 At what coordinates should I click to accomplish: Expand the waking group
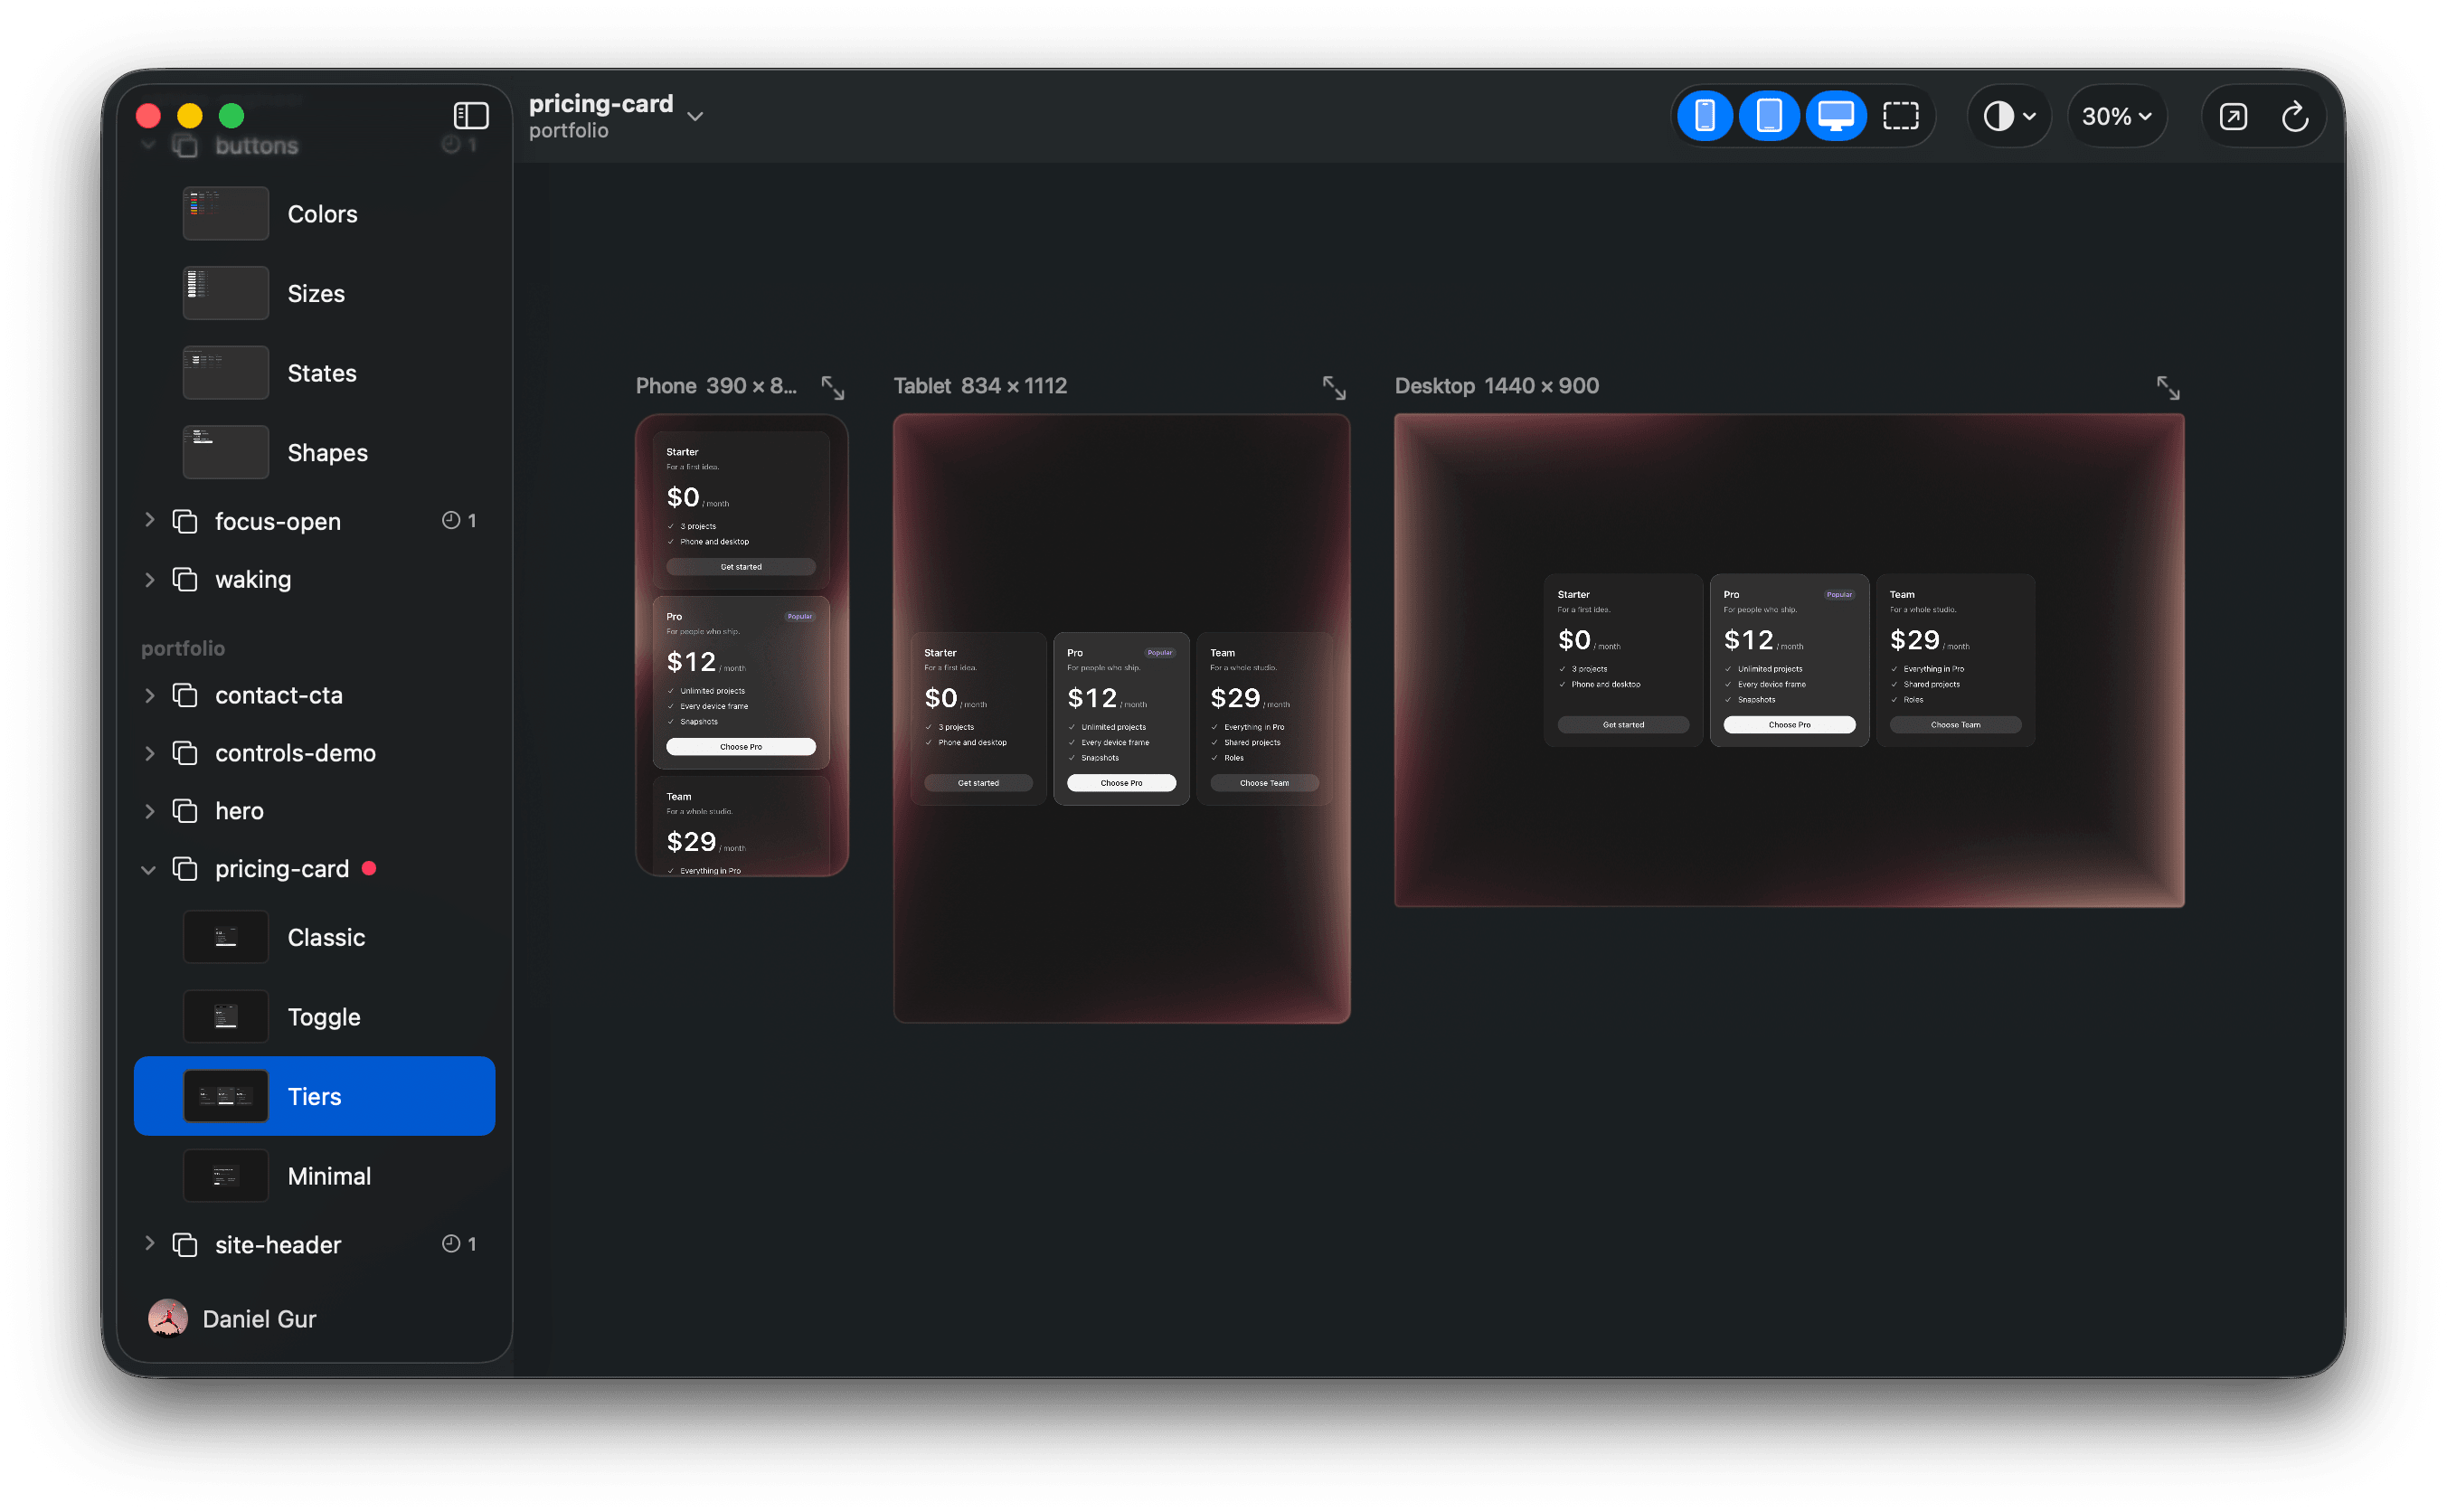(x=150, y=579)
